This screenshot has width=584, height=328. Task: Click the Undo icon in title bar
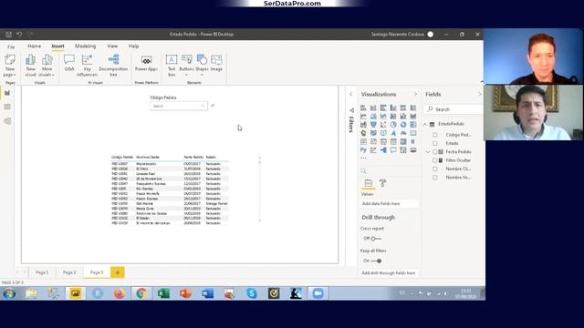coord(19,35)
